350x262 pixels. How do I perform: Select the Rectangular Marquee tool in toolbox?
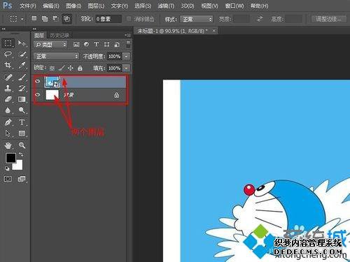click(x=8, y=43)
